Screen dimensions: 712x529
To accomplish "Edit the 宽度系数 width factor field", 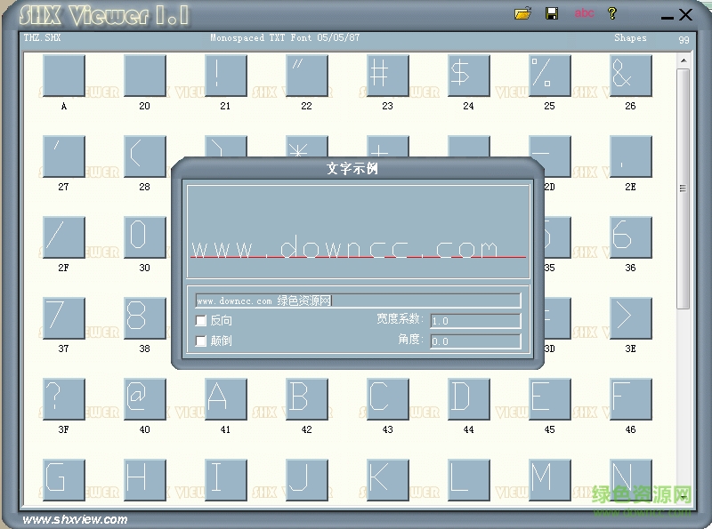I will coord(475,321).
